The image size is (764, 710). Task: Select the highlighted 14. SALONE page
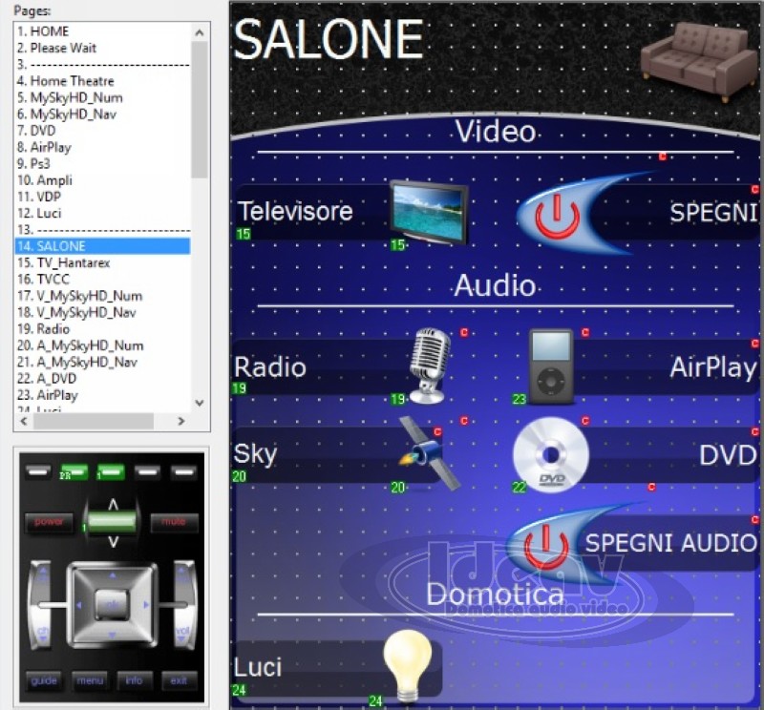point(102,246)
